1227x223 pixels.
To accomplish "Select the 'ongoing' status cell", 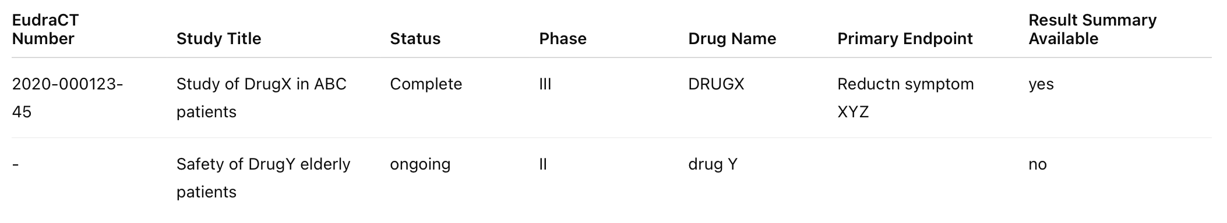I will click(x=420, y=164).
